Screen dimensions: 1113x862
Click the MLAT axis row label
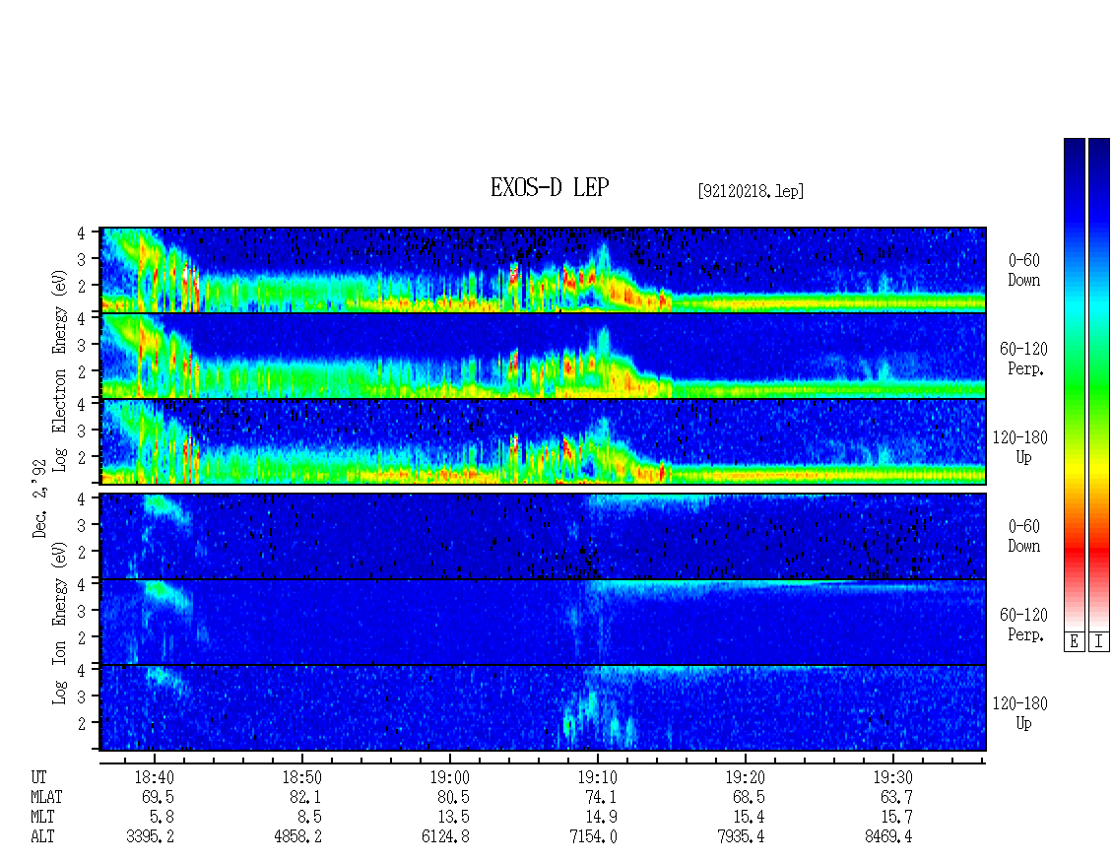coord(46,797)
